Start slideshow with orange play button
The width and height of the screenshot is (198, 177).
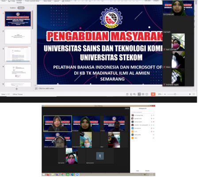click(x=153, y=94)
